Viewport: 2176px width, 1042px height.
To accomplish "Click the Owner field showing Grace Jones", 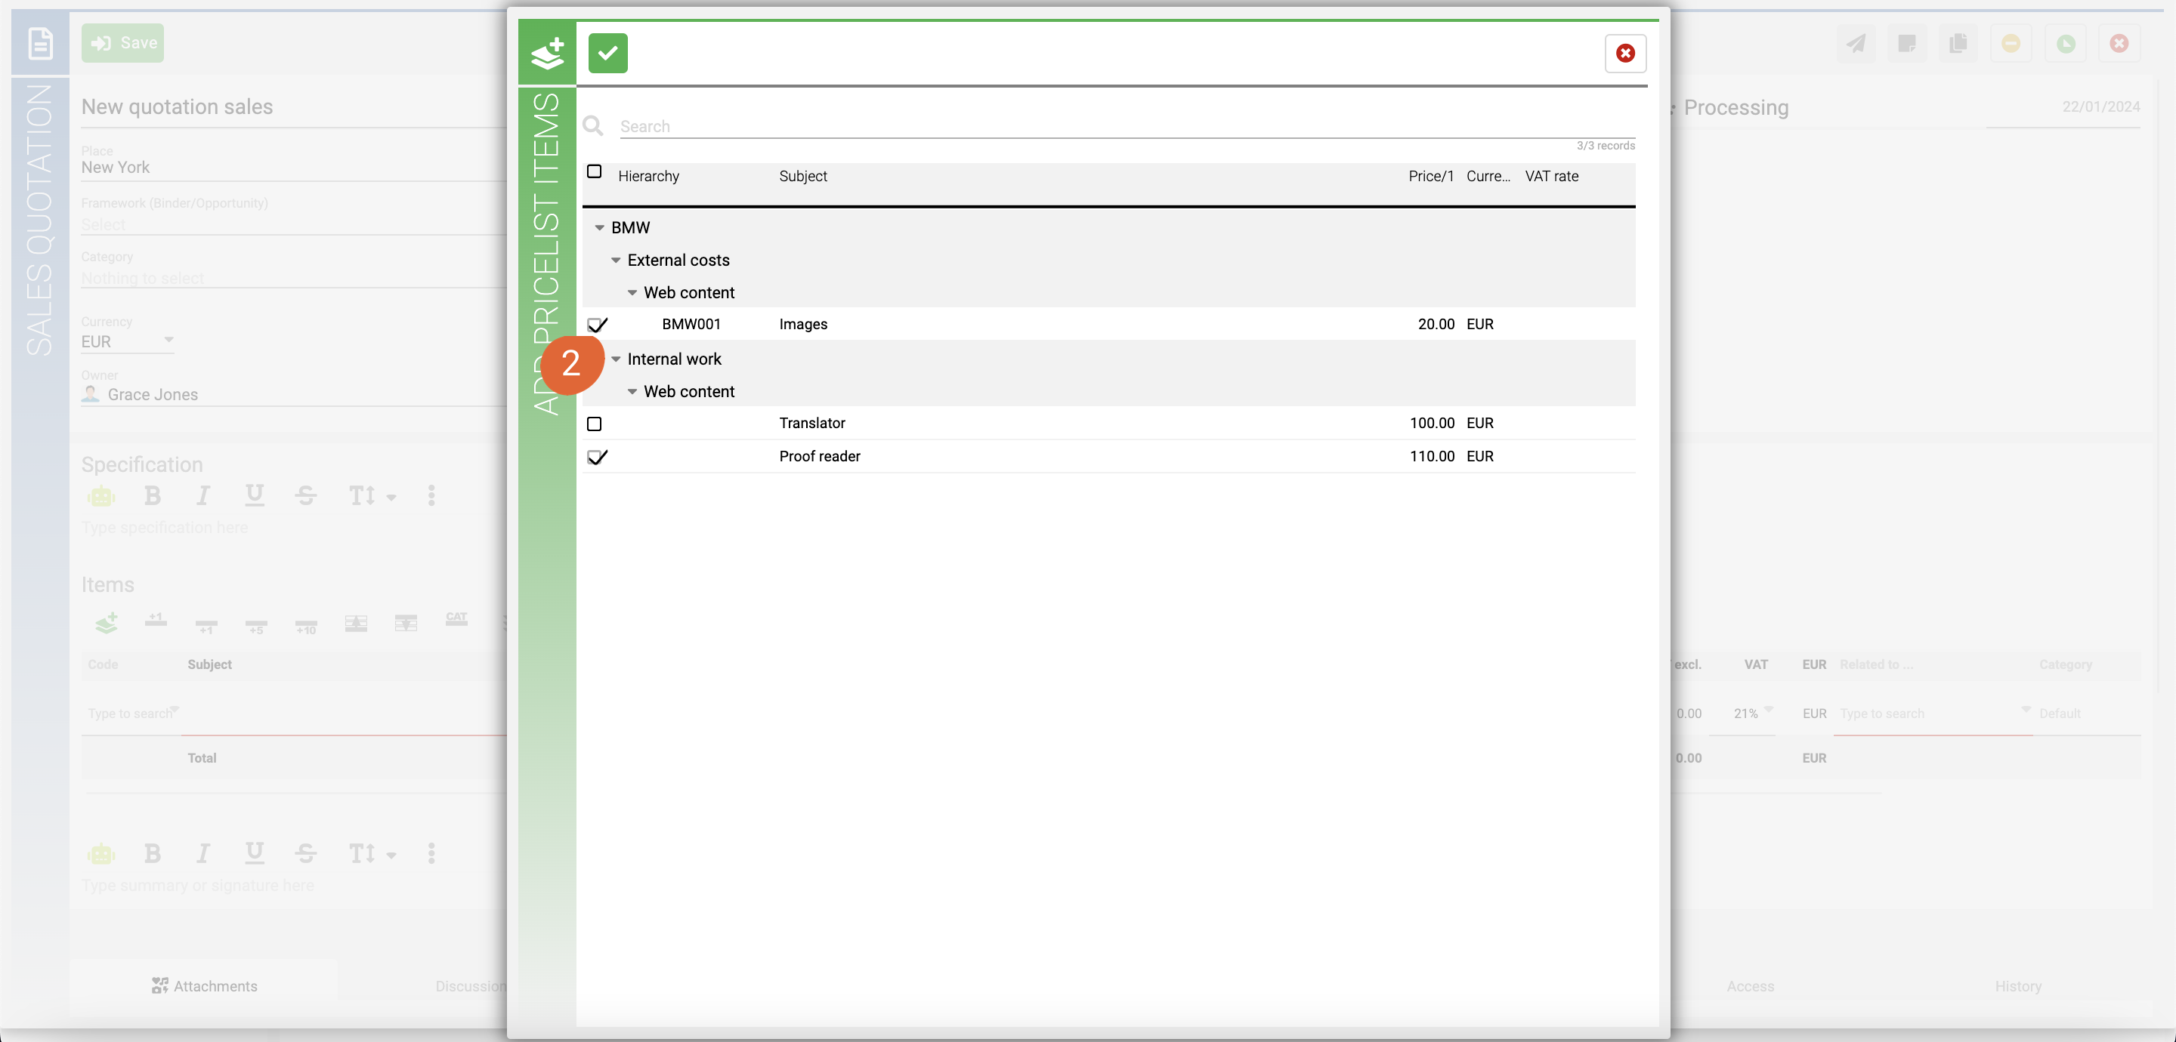I will pyautogui.click(x=294, y=394).
